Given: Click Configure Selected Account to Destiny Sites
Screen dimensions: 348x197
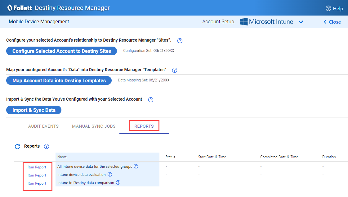Looking at the screenshot, I should pyautogui.click(x=61, y=51).
